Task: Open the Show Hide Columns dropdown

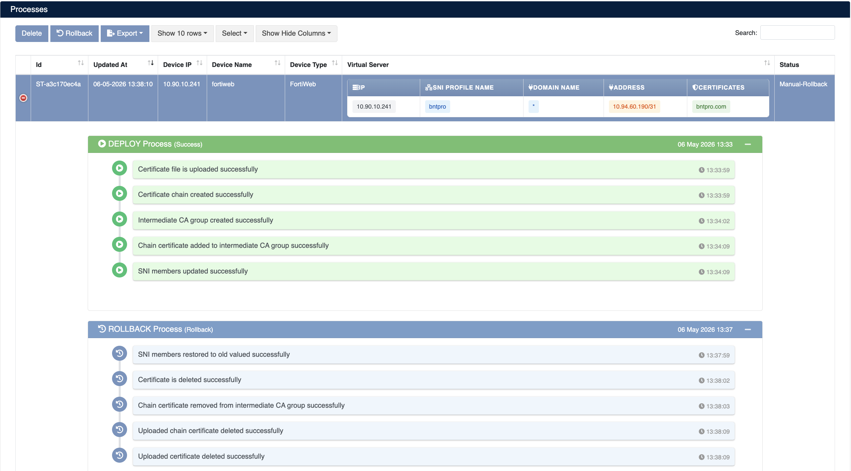Action: (x=296, y=33)
